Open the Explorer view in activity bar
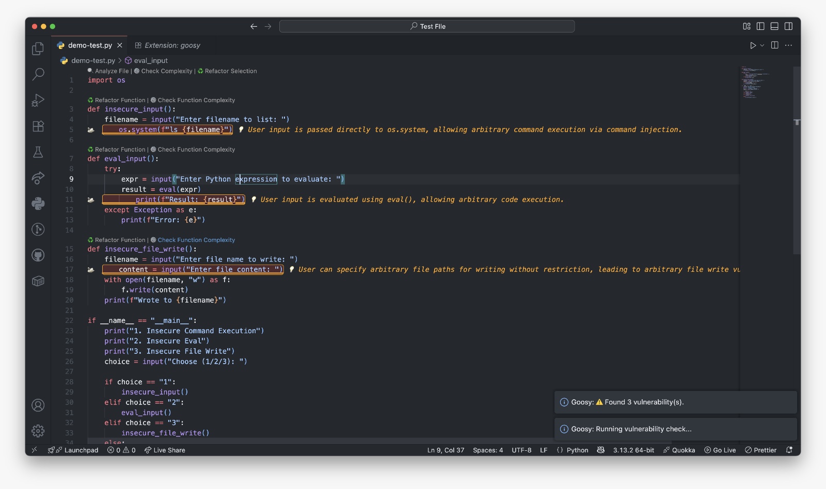Screen dimensions: 826x489 [38, 48]
